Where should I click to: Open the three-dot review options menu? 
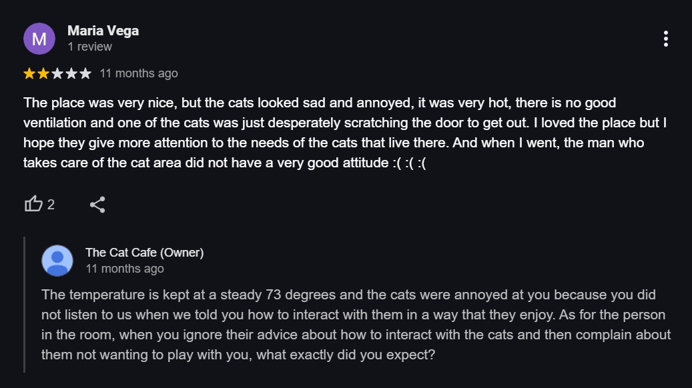point(665,39)
